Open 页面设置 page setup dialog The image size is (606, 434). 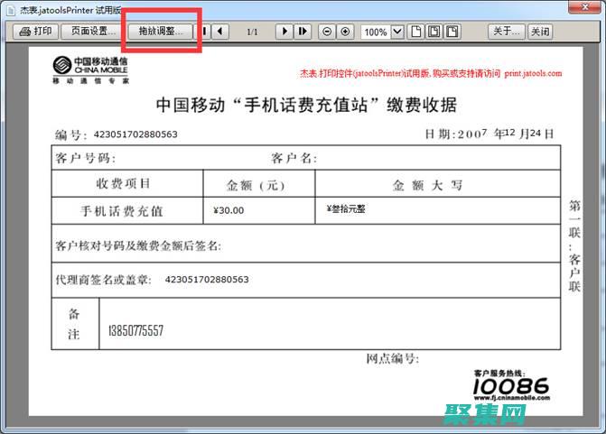click(94, 32)
